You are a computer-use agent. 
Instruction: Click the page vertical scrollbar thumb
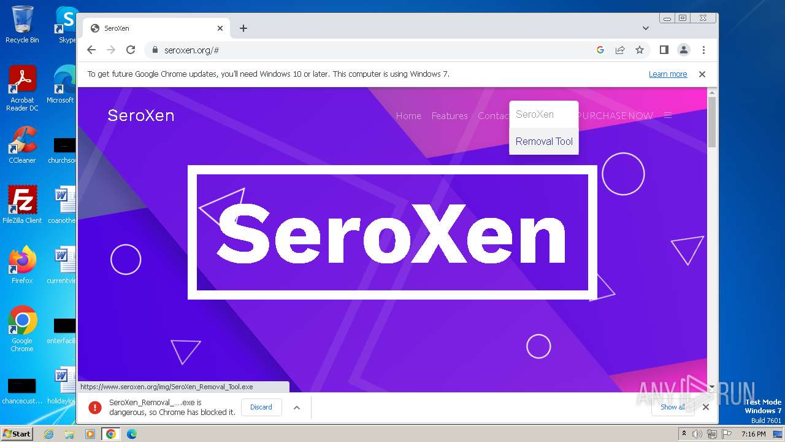[x=712, y=122]
